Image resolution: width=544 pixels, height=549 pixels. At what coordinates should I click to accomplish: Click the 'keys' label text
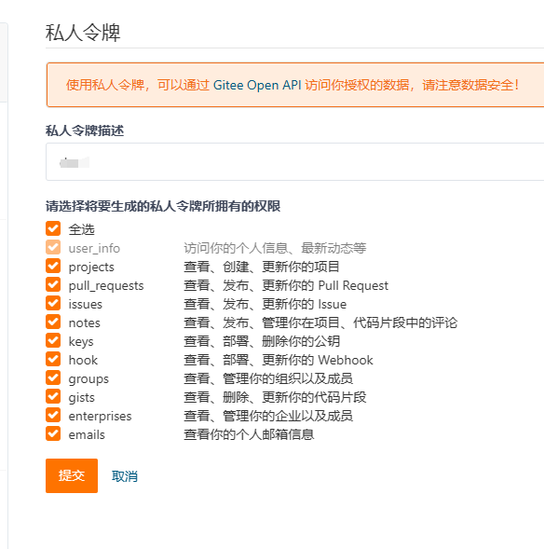coord(81,342)
